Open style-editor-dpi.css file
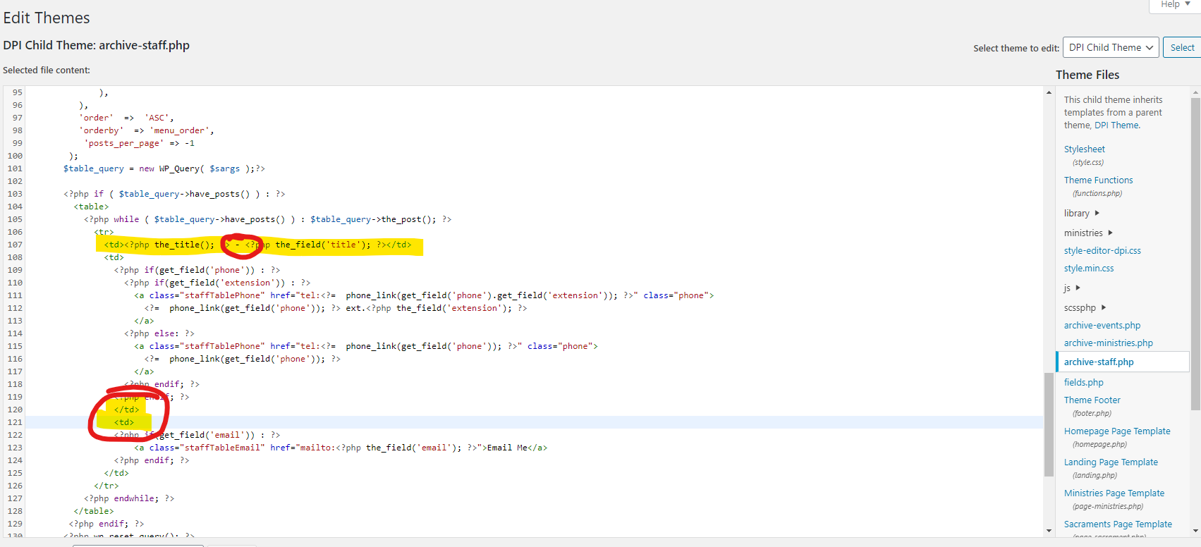This screenshot has width=1201, height=547. [1102, 250]
